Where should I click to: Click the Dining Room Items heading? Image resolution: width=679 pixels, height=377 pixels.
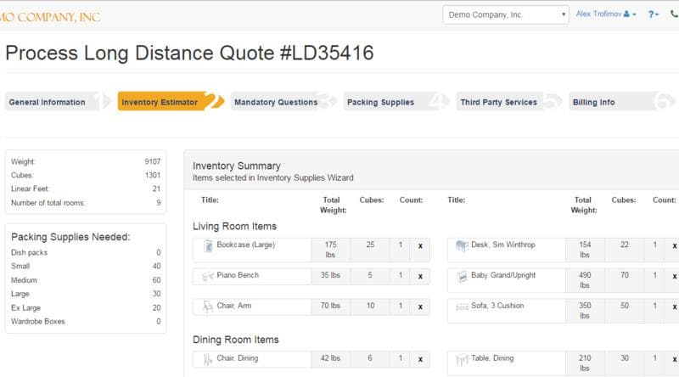point(236,340)
